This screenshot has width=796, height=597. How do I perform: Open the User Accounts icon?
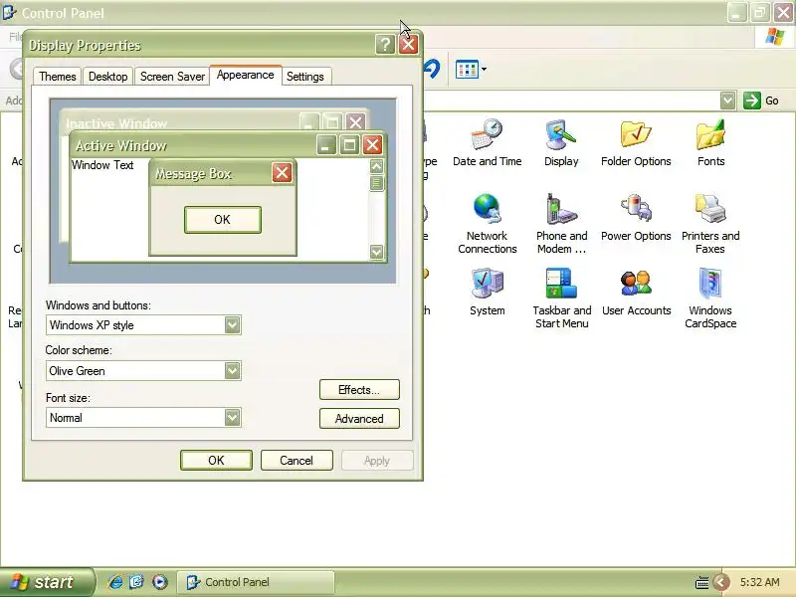click(x=636, y=293)
